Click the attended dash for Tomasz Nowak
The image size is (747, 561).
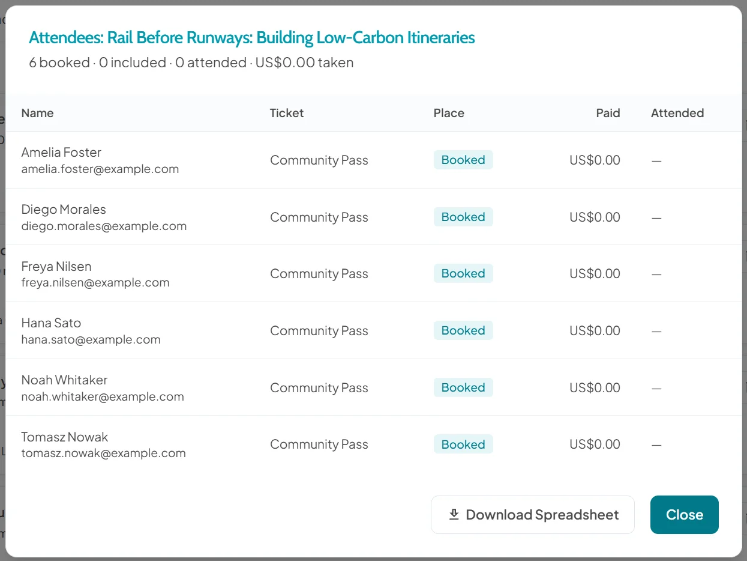tap(656, 445)
